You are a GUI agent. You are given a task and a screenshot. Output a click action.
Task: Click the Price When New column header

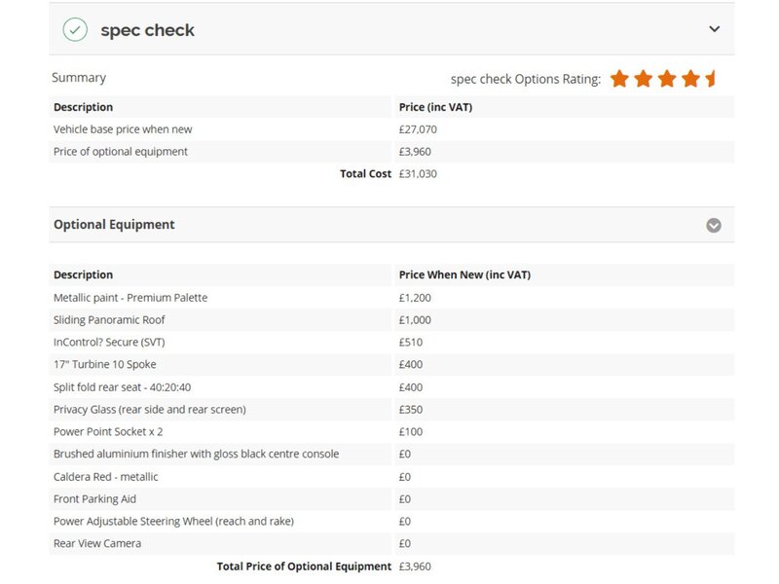coord(464,275)
